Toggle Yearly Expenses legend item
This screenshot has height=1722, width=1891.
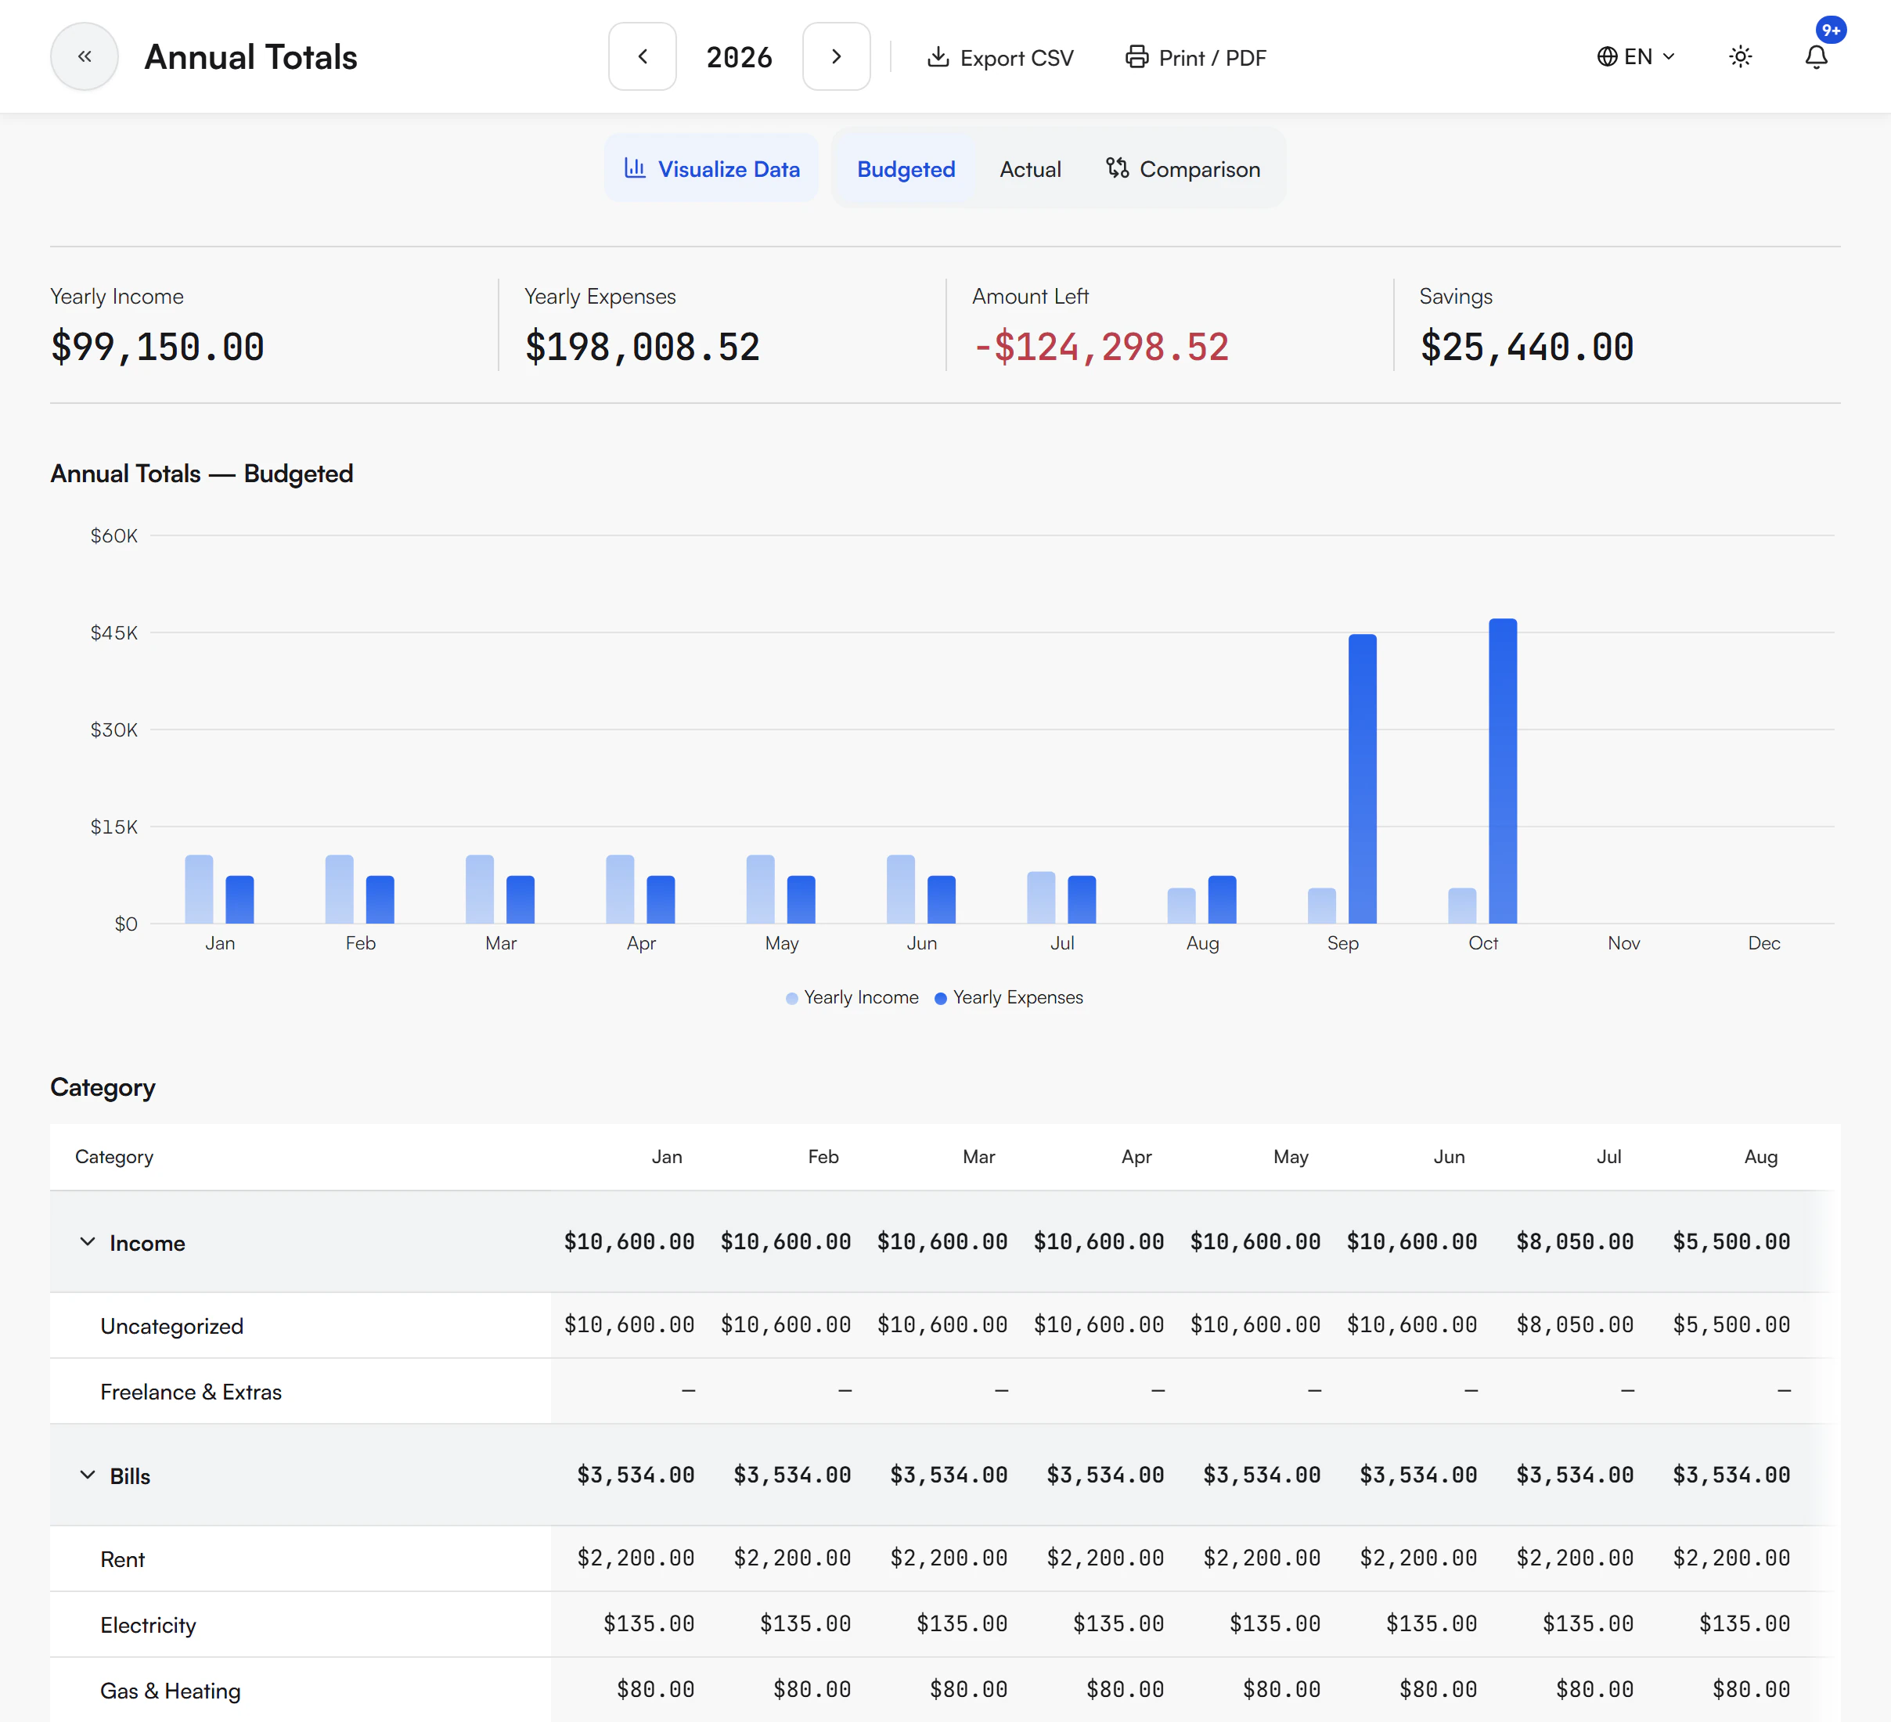pos(1008,997)
